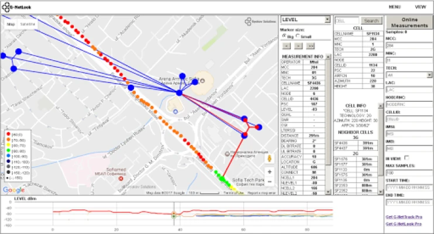
Task: Zoom out the map with minus button
Action: click(269, 181)
